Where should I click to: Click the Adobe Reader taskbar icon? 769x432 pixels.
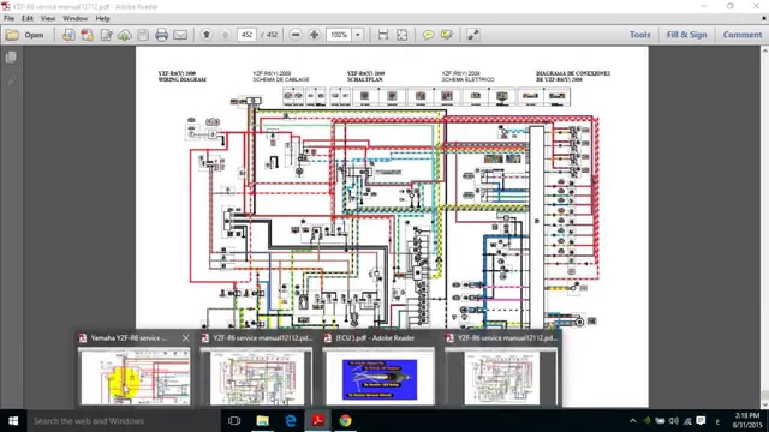318,421
